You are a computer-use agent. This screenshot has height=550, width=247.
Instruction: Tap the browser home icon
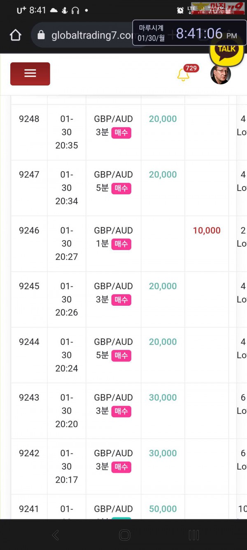16,35
